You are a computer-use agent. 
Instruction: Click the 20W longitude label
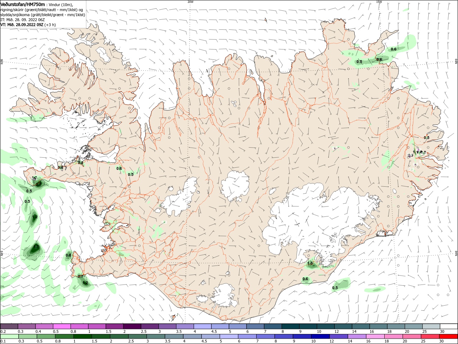(190, 2)
